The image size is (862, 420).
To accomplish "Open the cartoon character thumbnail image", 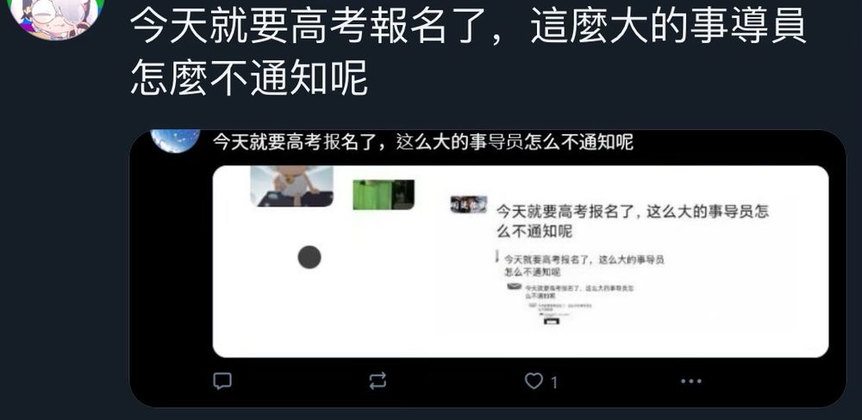I will tap(292, 187).
